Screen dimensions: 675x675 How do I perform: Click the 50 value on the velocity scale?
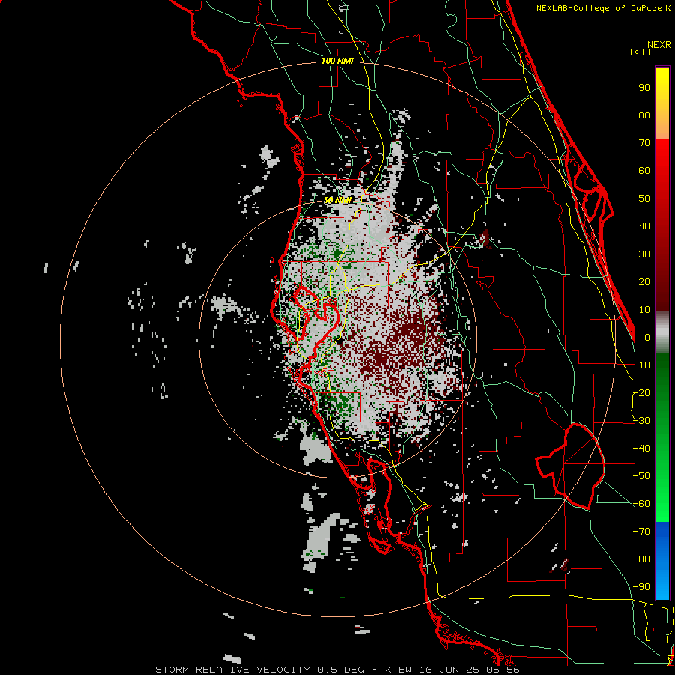(x=644, y=199)
